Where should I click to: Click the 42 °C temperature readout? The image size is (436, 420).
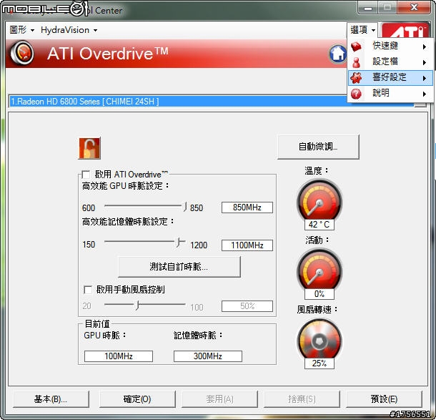(x=319, y=225)
